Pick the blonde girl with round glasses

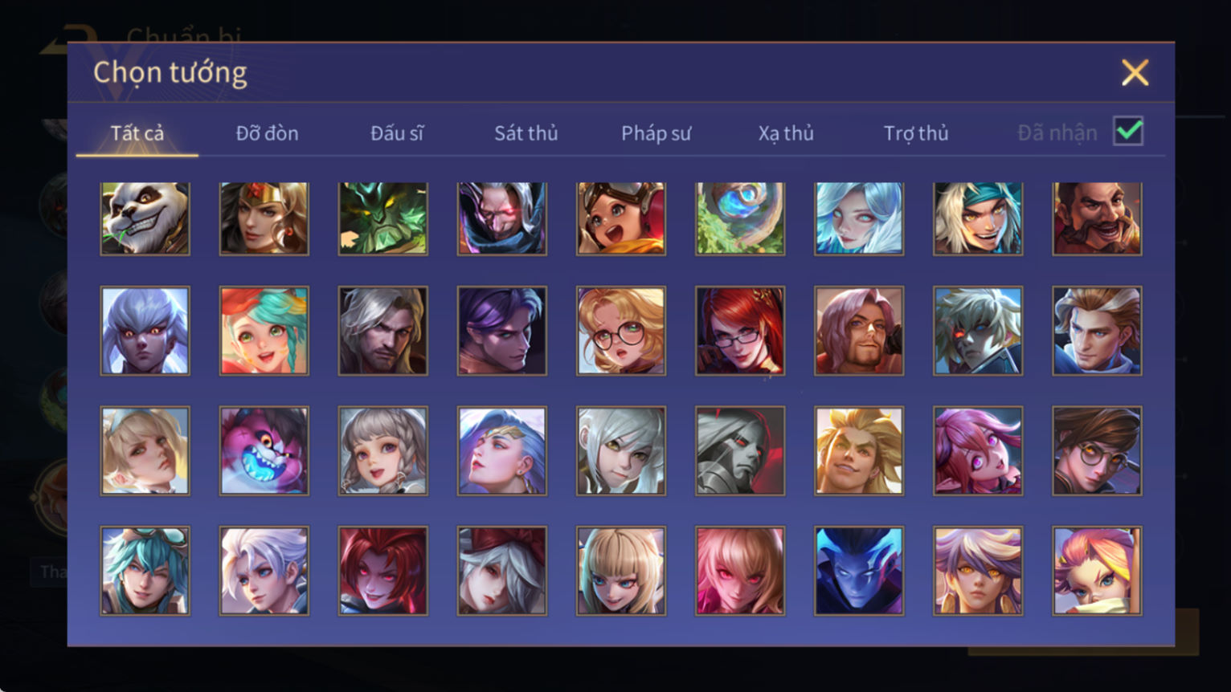[621, 331]
